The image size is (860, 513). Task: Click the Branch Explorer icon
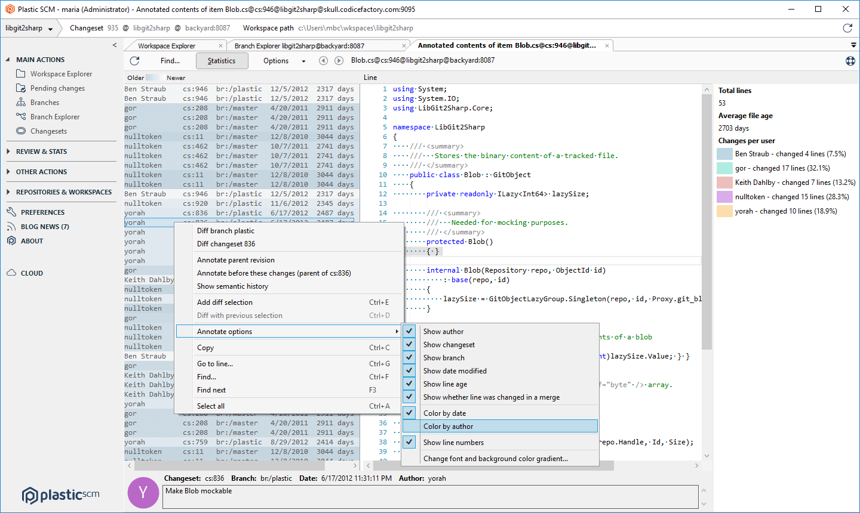(21, 116)
